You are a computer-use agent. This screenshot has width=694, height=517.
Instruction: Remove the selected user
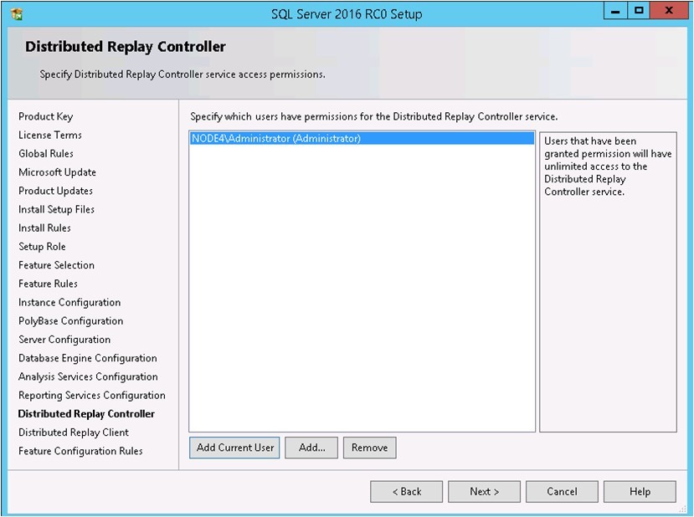tap(369, 448)
